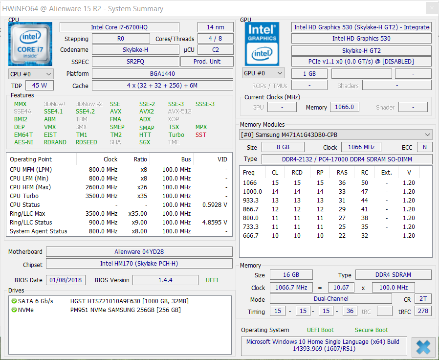The image size is (439, 360).
Task: Open the GPU #0 selector dropdown
Action: [263, 73]
